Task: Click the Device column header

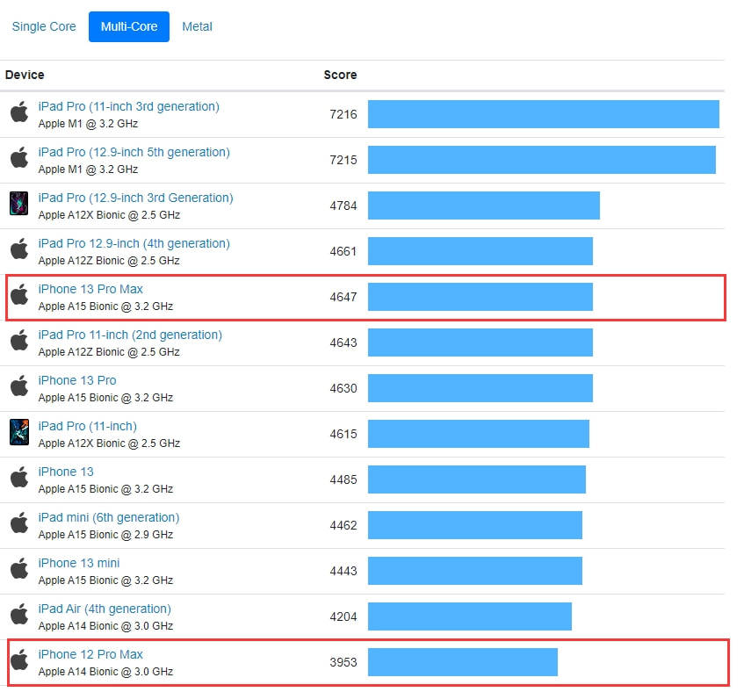Action: pos(25,75)
